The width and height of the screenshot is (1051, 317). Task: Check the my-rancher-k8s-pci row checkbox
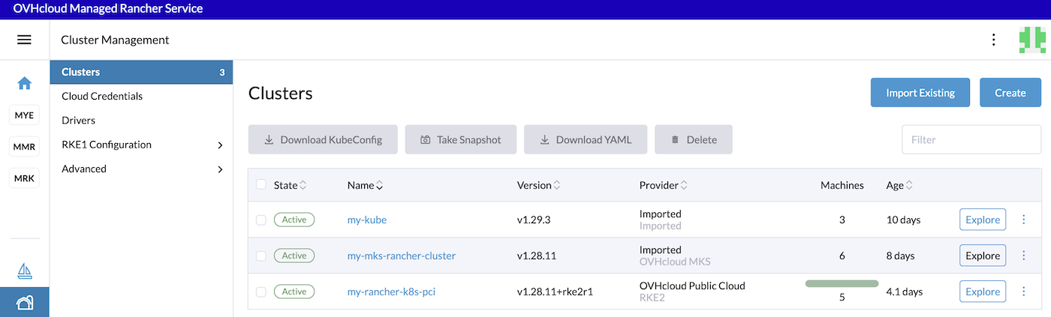[261, 292]
